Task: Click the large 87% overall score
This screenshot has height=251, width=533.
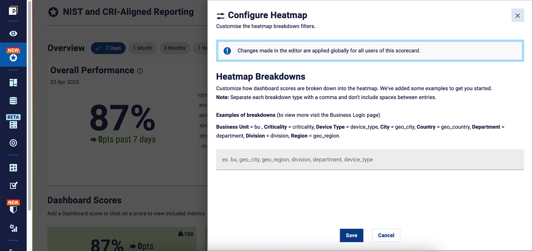Action: tap(123, 118)
